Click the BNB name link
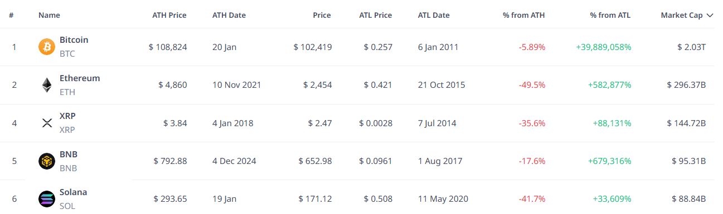Image resolution: width=723 pixels, height=214 pixels. (68, 155)
